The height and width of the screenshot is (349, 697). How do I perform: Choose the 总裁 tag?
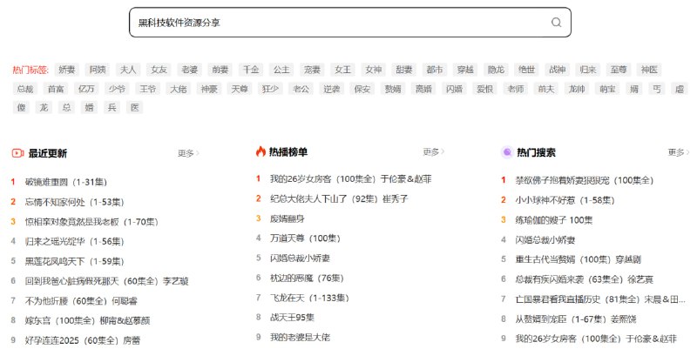tap(25, 89)
